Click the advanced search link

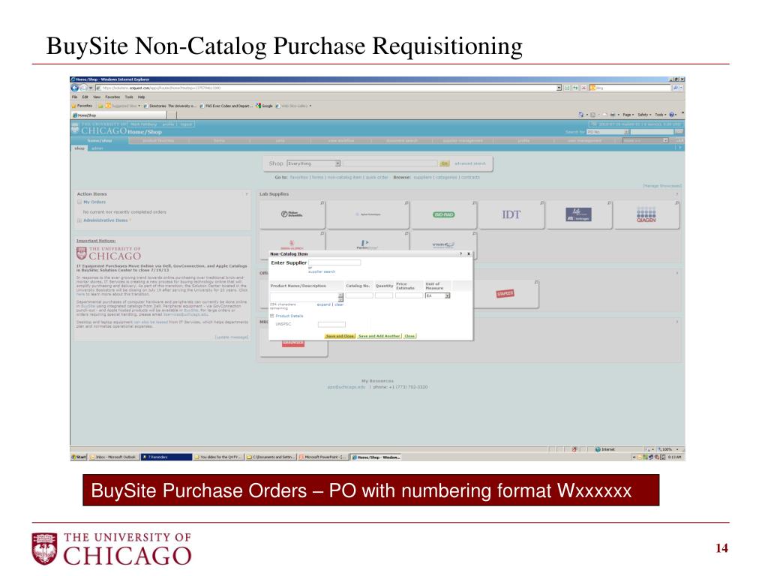coord(469,163)
